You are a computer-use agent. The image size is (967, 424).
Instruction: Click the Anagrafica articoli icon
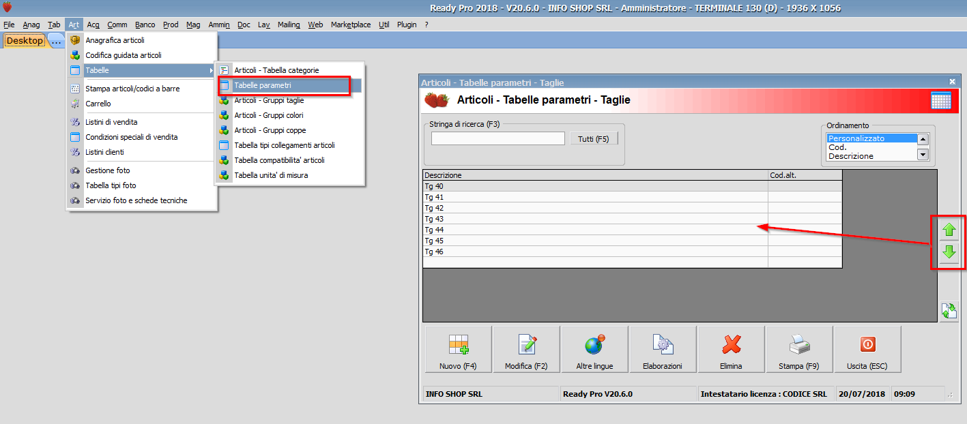point(75,40)
